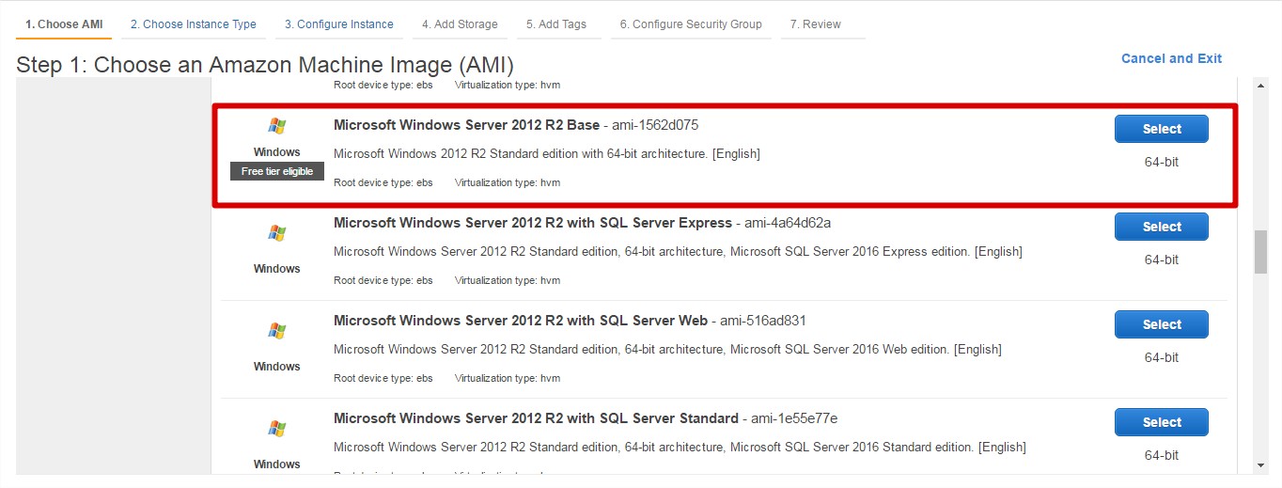This screenshot has height=488, width=1282.
Task: Click the SQL Server 2016 Web edition description
Action: click(x=667, y=349)
